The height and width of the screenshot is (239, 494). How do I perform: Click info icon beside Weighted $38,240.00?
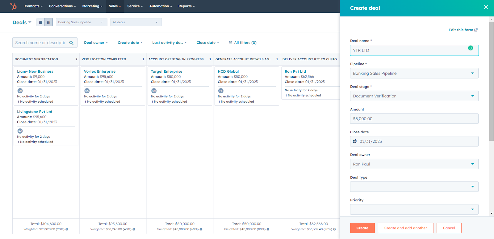coord(134,229)
